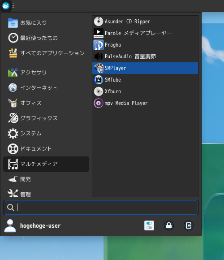Click the SMTube clapperboard icon

point(99,80)
